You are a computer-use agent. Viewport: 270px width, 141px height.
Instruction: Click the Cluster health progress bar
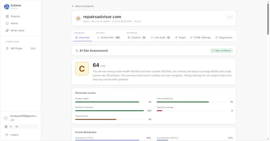pos(109,102)
